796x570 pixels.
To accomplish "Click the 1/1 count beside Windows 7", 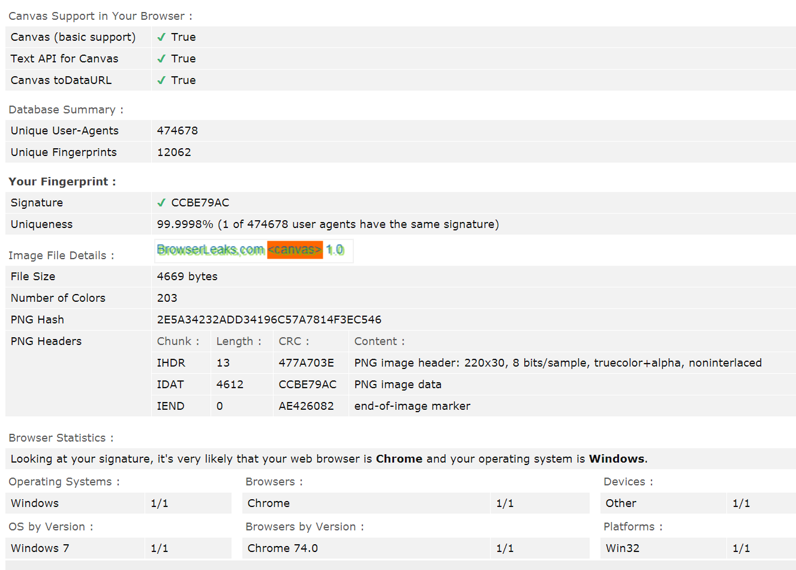I will [x=160, y=548].
